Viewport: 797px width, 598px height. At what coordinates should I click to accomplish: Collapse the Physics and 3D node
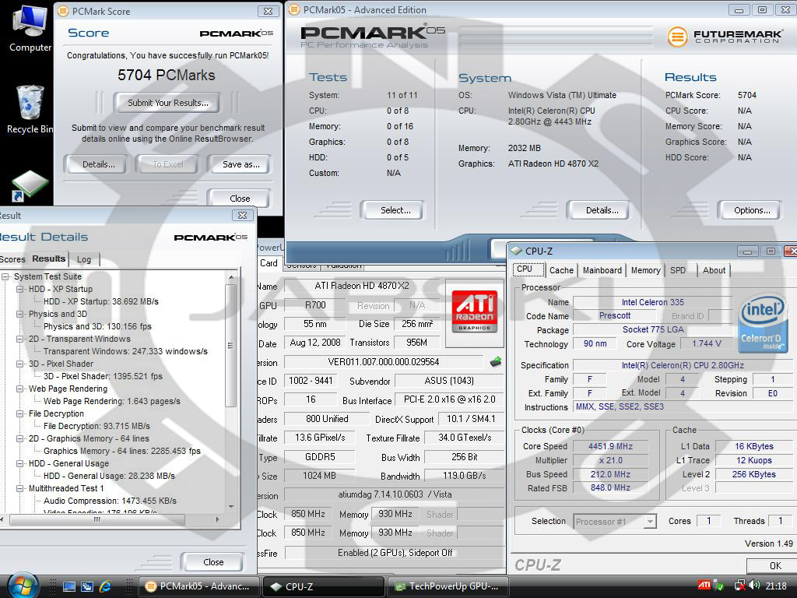20,314
